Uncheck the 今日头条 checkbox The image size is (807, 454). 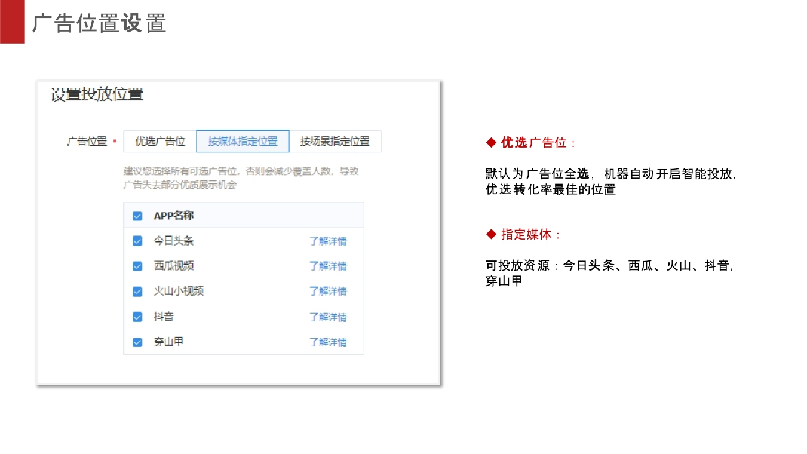tap(137, 241)
